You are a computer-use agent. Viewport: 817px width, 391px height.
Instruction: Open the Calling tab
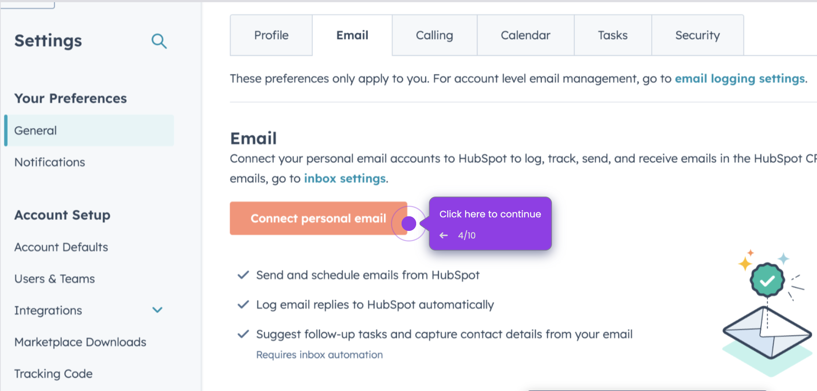click(434, 35)
